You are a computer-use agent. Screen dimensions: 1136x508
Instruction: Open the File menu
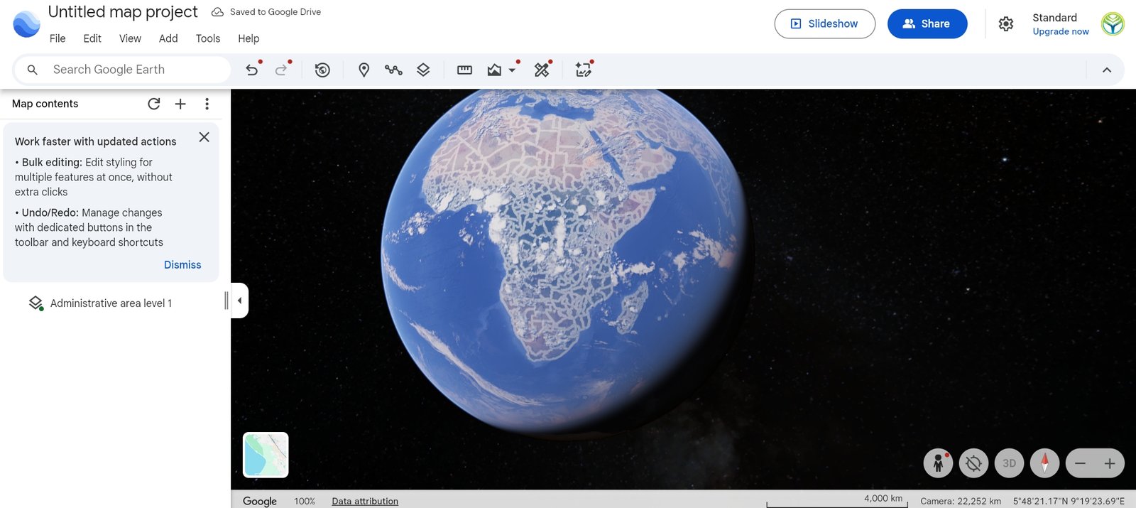click(58, 38)
